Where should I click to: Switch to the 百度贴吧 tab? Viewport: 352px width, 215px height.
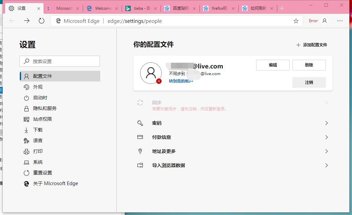point(180,8)
